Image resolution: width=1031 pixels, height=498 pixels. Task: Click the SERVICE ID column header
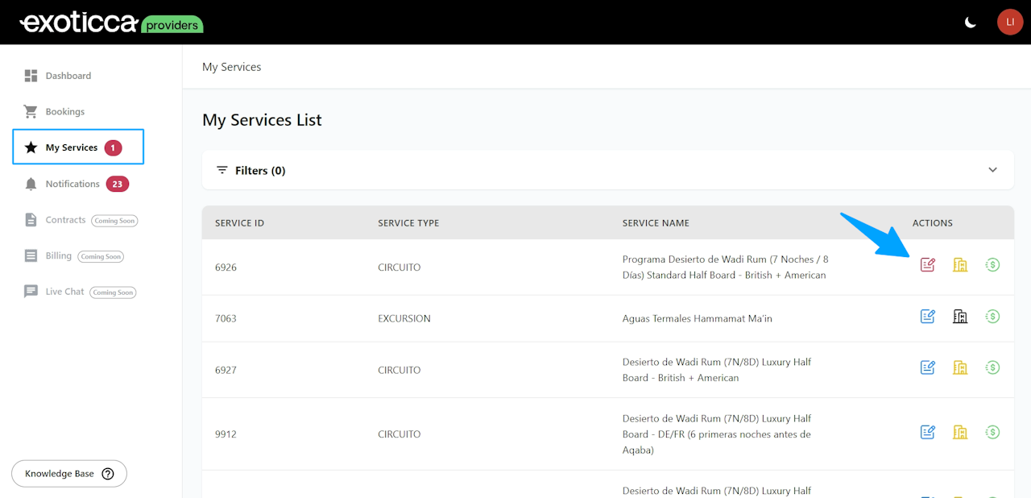pos(239,223)
